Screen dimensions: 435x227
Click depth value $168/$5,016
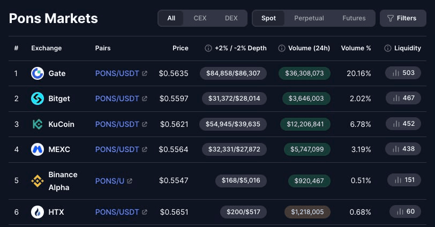(x=241, y=181)
